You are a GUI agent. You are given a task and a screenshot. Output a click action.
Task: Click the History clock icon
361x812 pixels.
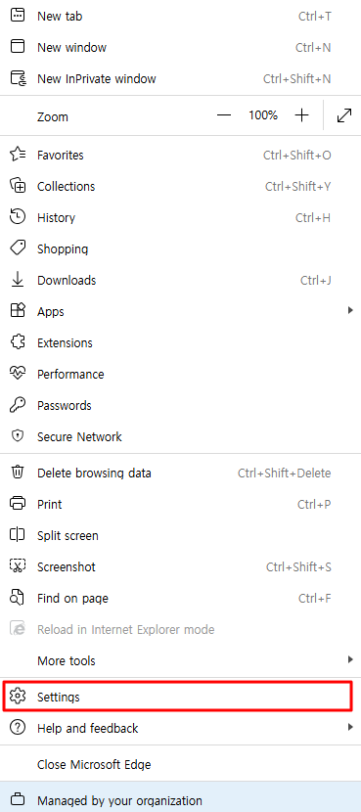(x=18, y=217)
